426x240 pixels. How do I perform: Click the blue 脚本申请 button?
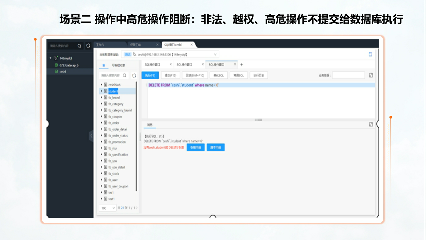tap(215, 147)
